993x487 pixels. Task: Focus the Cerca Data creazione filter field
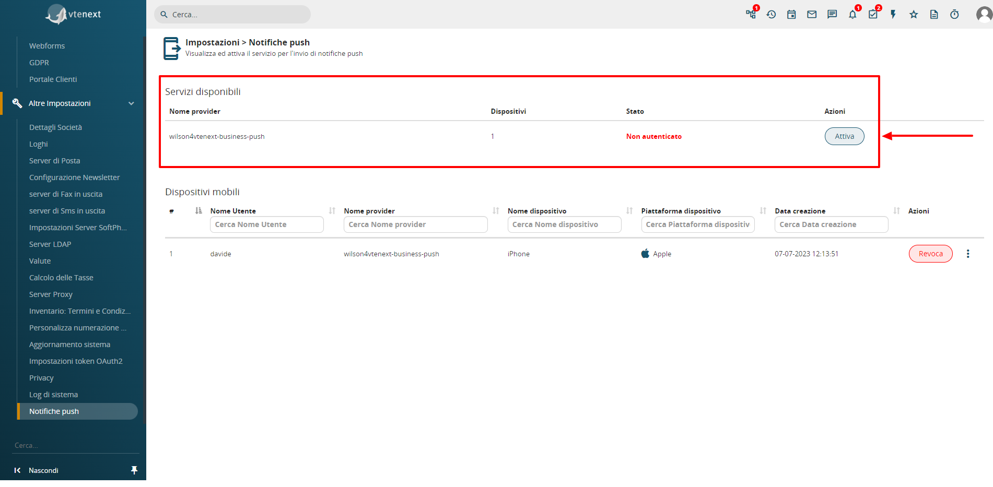tap(832, 224)
